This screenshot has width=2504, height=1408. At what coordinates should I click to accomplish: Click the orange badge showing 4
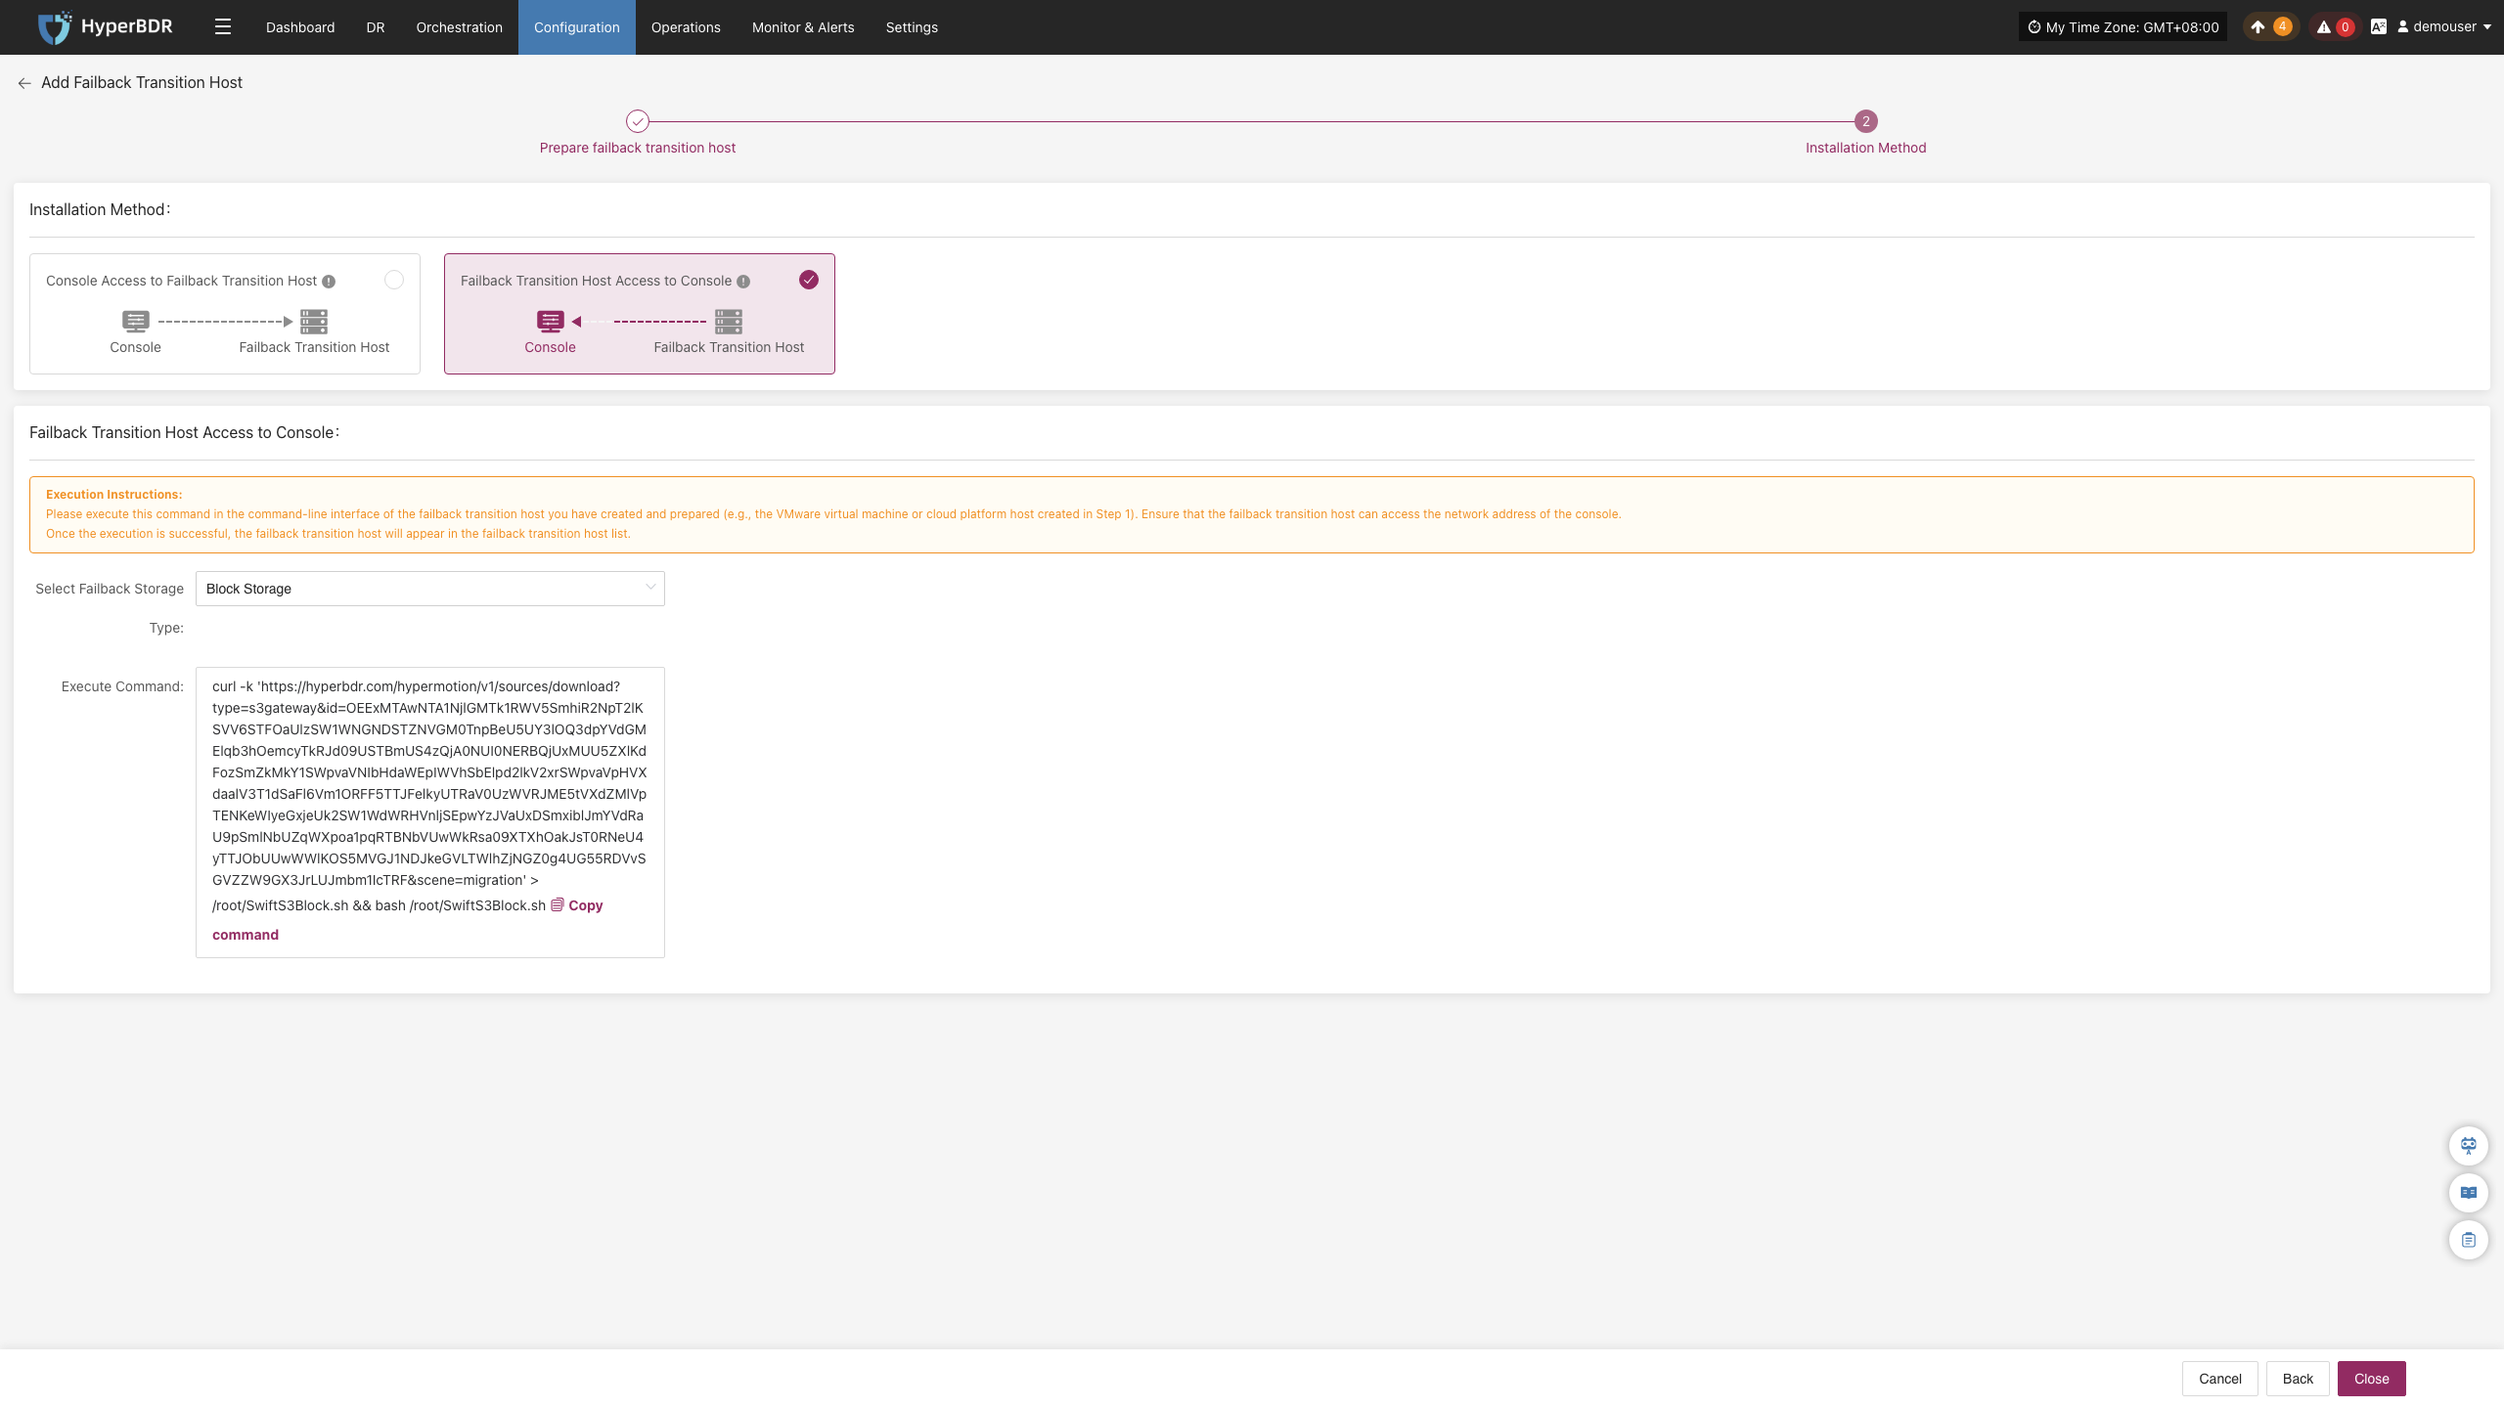(x=2283, y=27)
